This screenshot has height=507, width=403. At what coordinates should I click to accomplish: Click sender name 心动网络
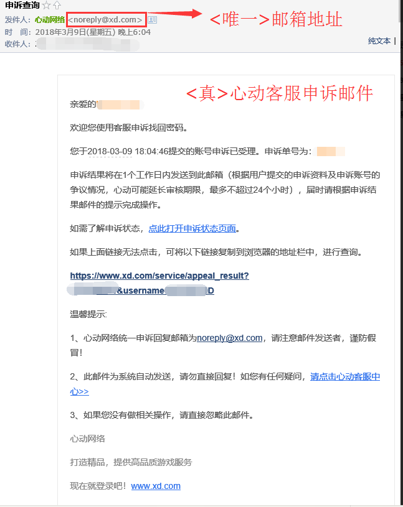coord(50,20)
